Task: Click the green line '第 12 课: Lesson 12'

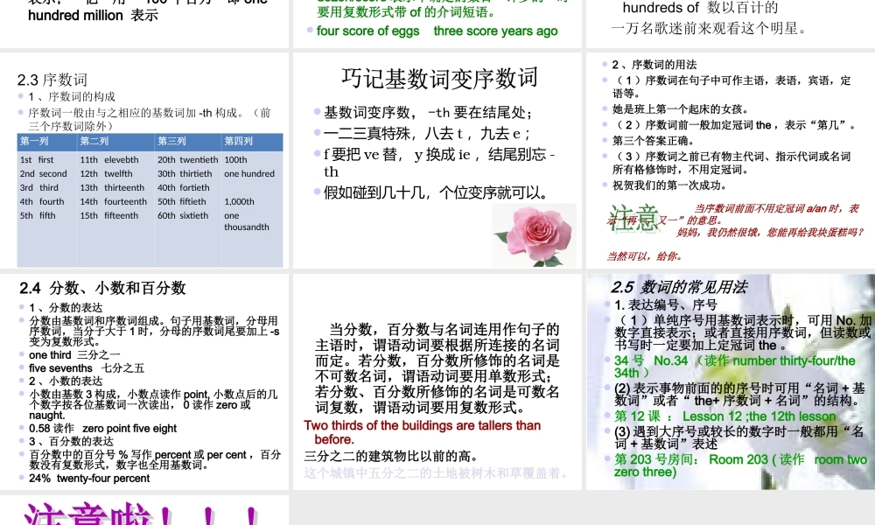Action: [724, 416]
